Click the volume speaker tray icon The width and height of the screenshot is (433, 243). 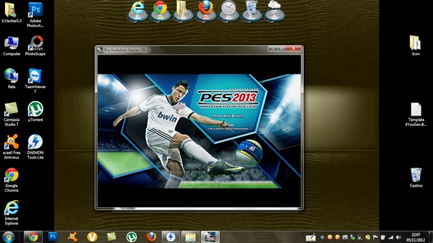pyautogui.click(x=398, y=237)
